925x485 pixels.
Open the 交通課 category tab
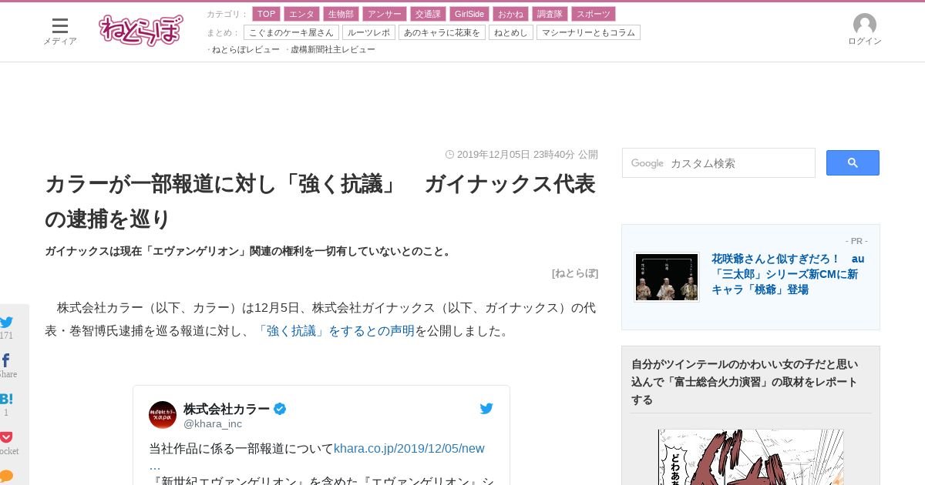click(x=428, y=14)
